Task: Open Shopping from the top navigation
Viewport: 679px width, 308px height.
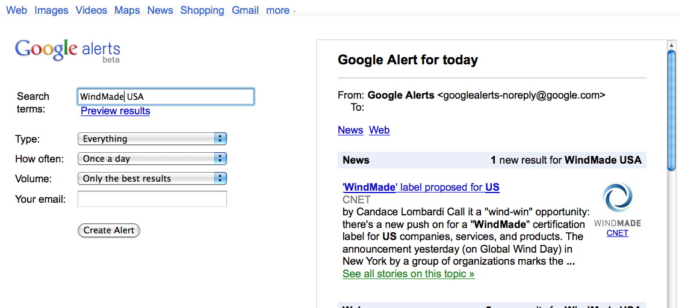Action: coord(202,10)
